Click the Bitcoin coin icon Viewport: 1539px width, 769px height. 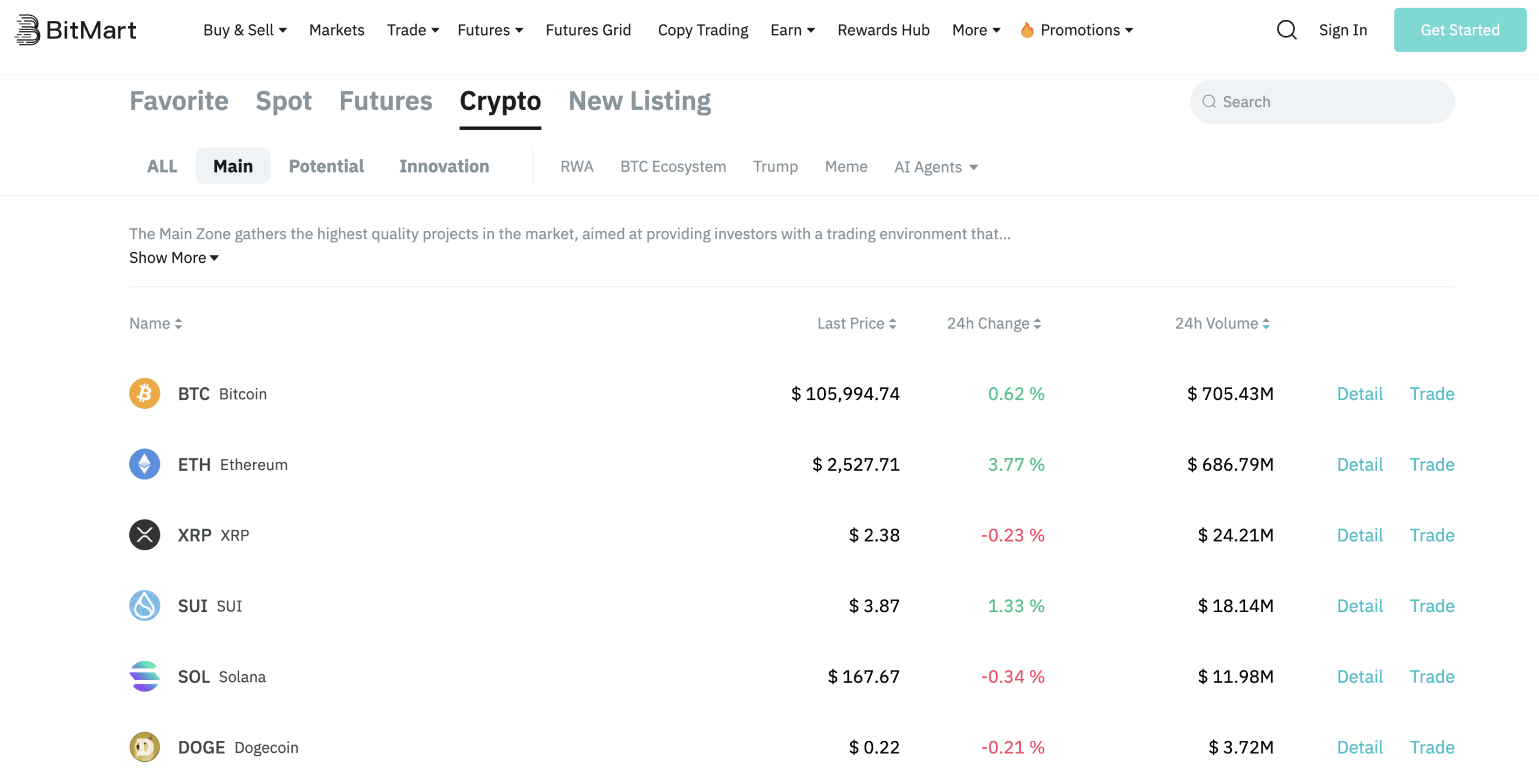(x=144, y=394)
